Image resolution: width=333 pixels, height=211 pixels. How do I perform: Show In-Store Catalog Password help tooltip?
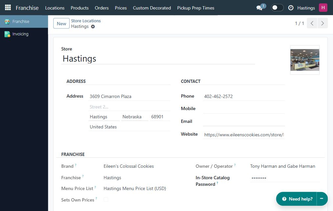pyautogui.click(x=217, y=183)
